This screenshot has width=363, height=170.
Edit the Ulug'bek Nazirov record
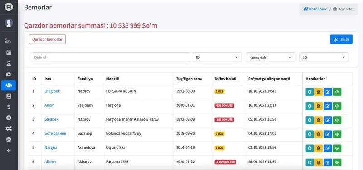click(328, 92)
